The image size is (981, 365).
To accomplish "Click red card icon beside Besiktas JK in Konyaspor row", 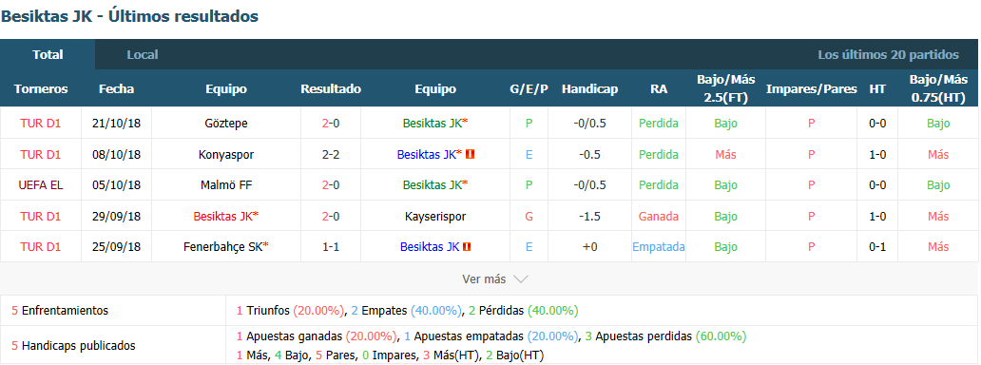I will [x=471, y=154].
